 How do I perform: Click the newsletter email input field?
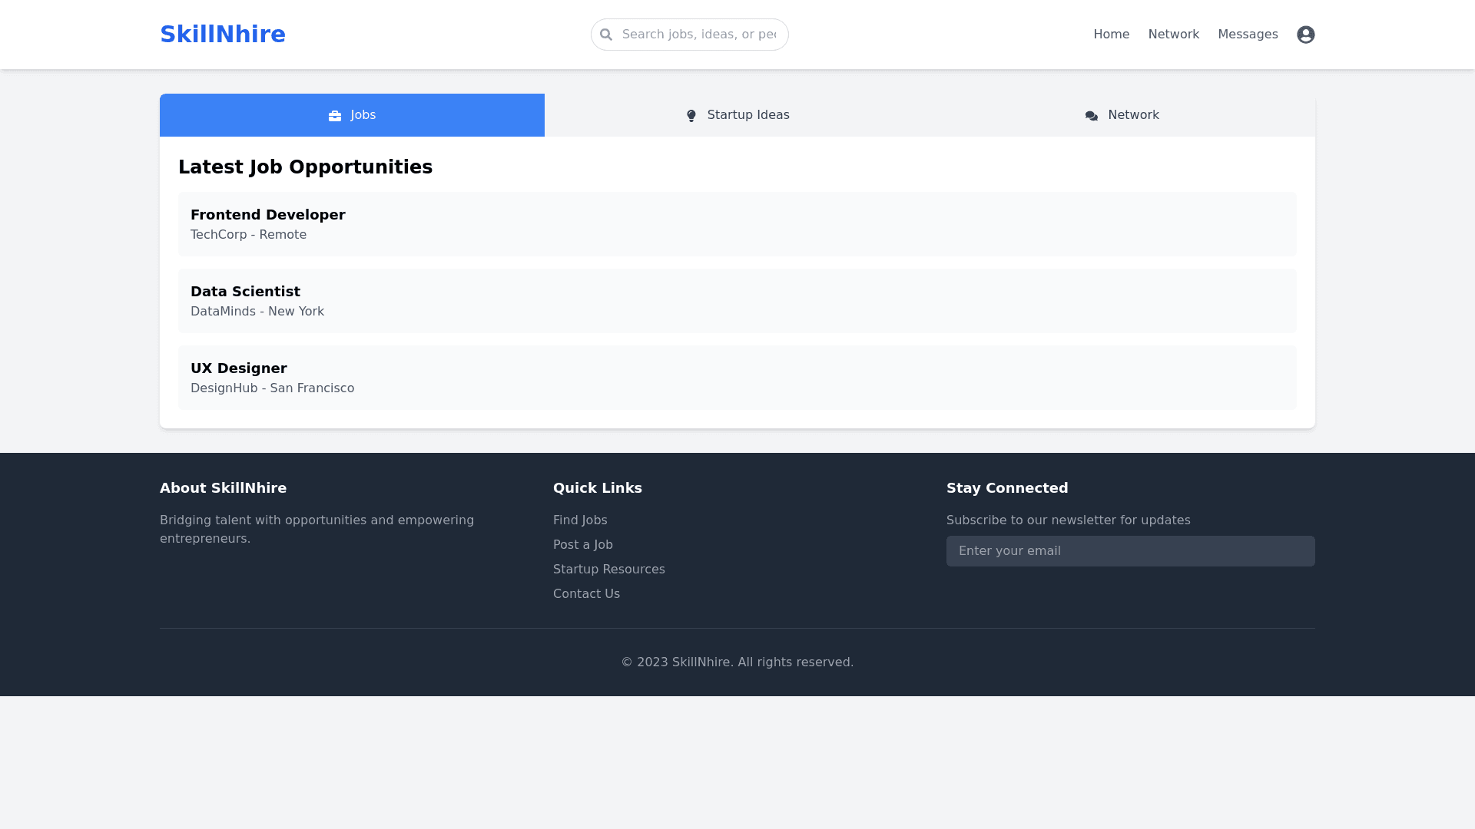pos(1130,551)
